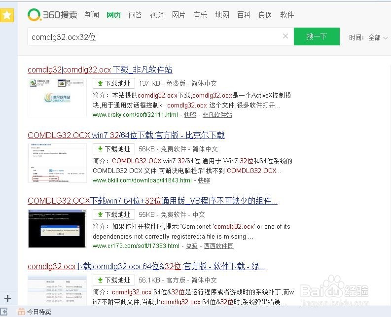
Task: Open the www.cr173.com/soft/17363.html URL
Action: click(x=136, y=246)
